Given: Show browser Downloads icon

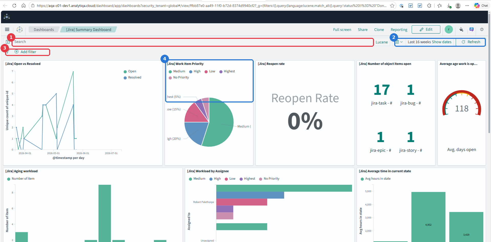Looking at the screenshot, I should click(x=449, y=6).
